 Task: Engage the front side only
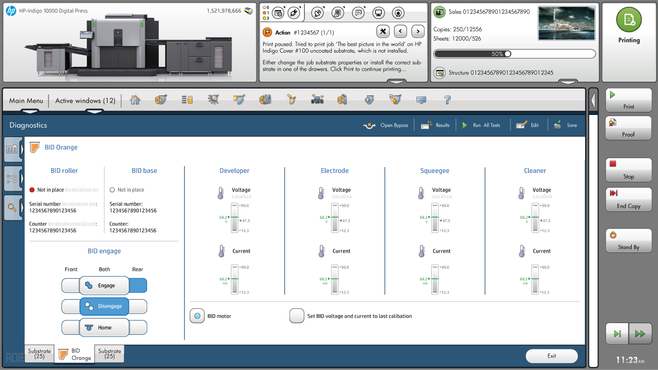[71, 286]
